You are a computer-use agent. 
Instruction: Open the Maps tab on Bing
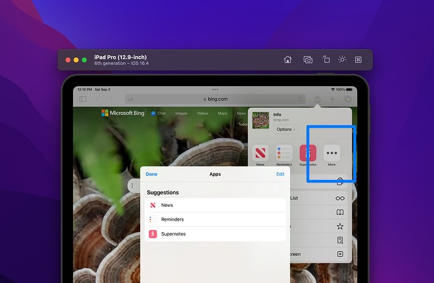[222, 113]
